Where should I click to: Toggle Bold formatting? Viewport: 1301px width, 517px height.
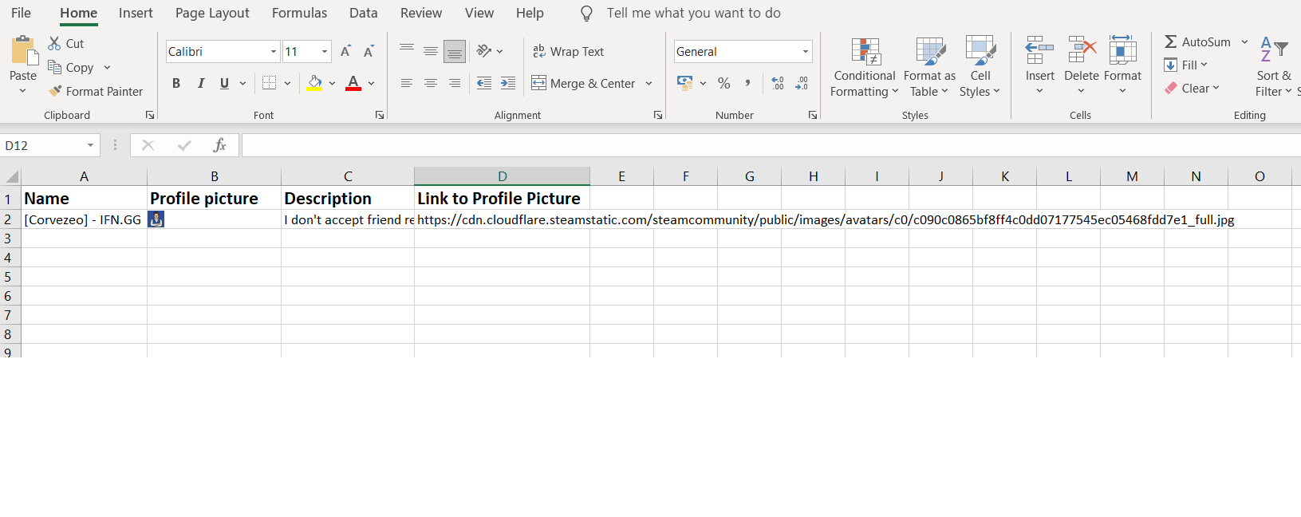tap(176, 83)
